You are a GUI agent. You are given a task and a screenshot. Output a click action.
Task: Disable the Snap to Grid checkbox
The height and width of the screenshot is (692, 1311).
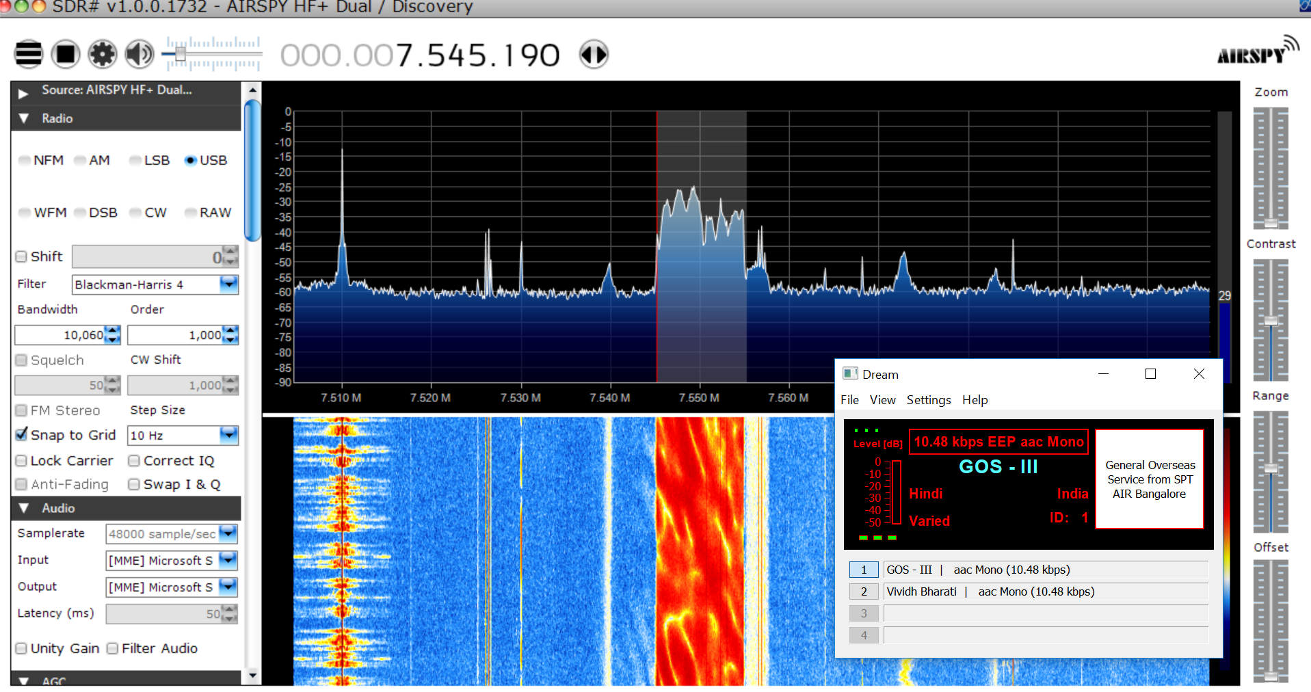click(22, 435)
